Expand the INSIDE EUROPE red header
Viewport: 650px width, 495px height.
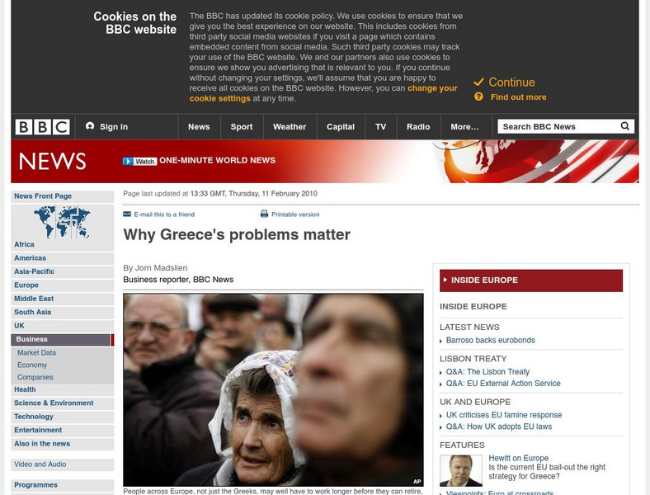[531, 280]
